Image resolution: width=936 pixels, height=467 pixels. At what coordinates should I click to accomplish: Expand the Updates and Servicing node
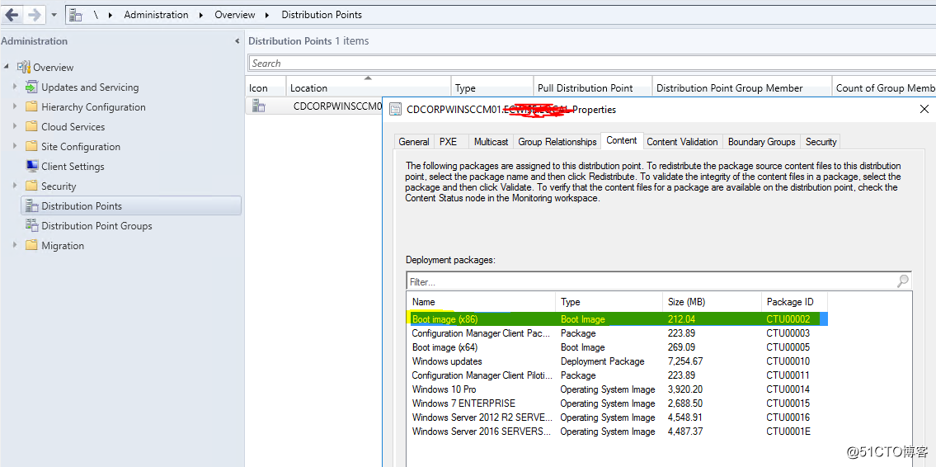[x=16, y=87]
